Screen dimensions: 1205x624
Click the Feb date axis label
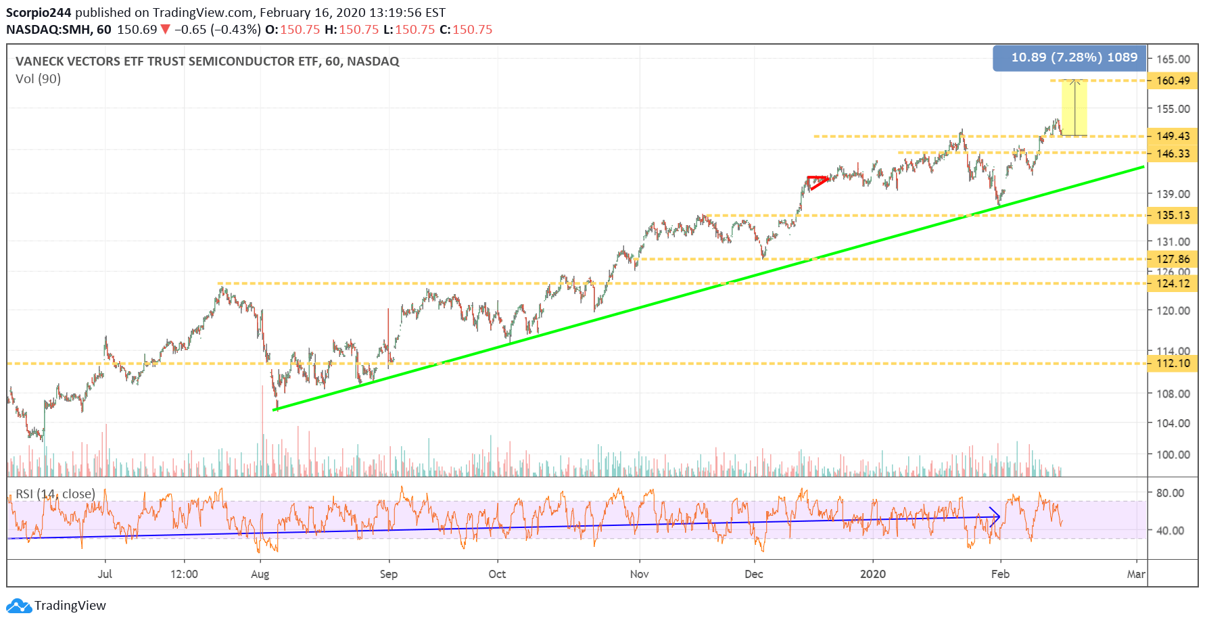pyautogui.click(x=1000, y=574)
